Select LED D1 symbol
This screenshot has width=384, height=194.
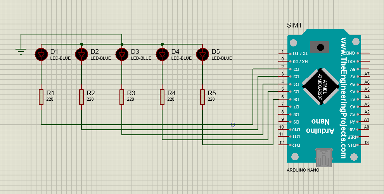point(41,54)
